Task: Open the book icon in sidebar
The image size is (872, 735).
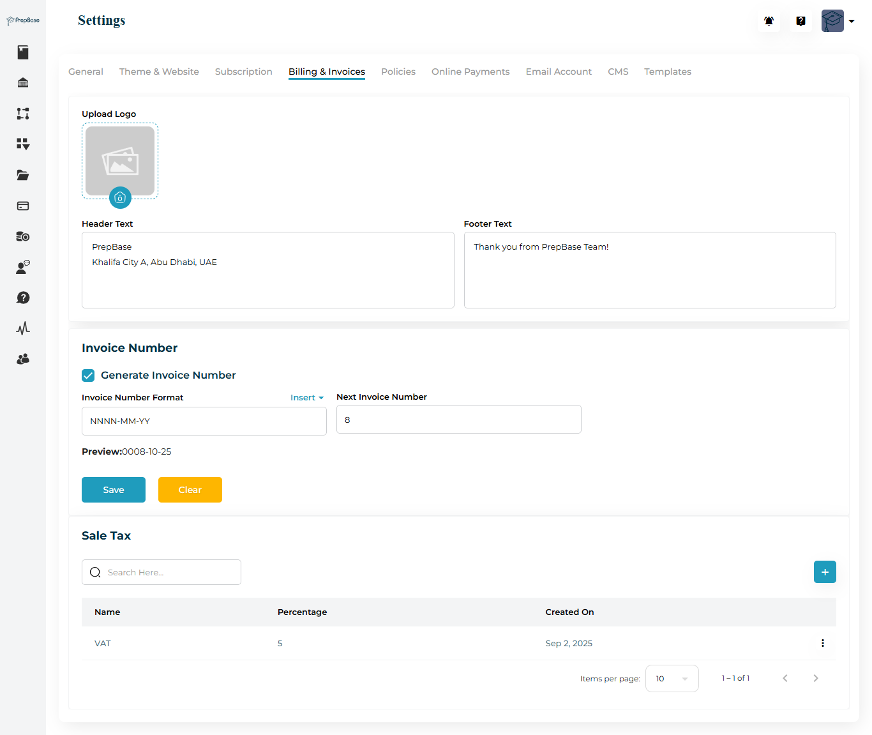Action: point(23,52)
